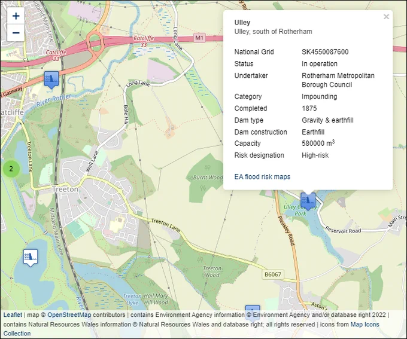Viewport: 407px width, 339px height.
Task: Click the Gravity & earthfill dam type
Action: click(327, 120)
